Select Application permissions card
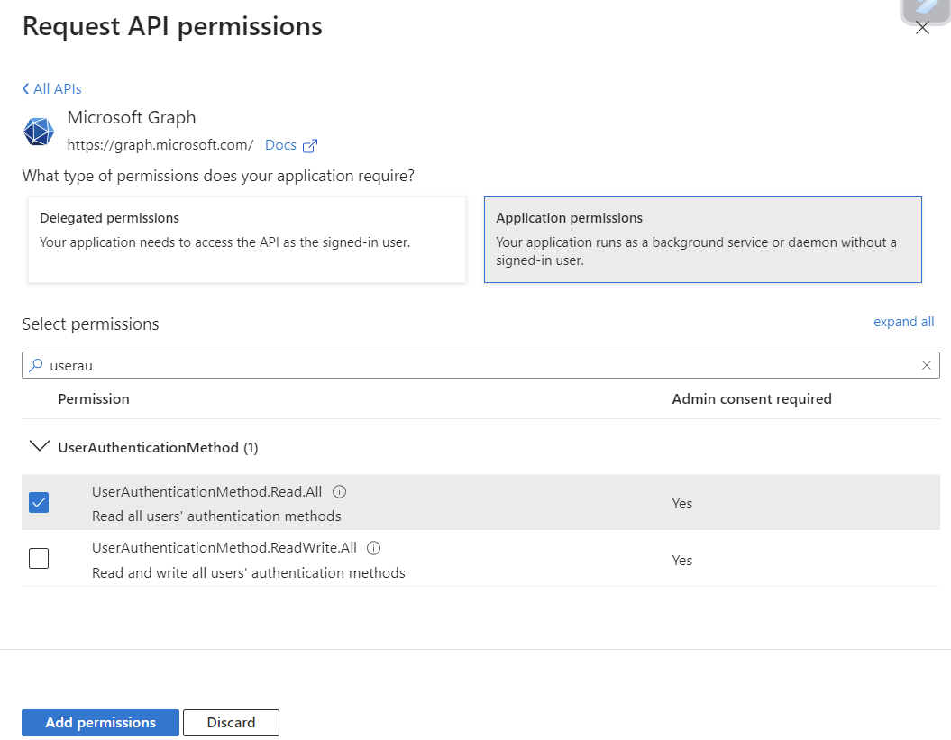The width and height of the screenshot is (951, 740). click(x=703, y=240)
